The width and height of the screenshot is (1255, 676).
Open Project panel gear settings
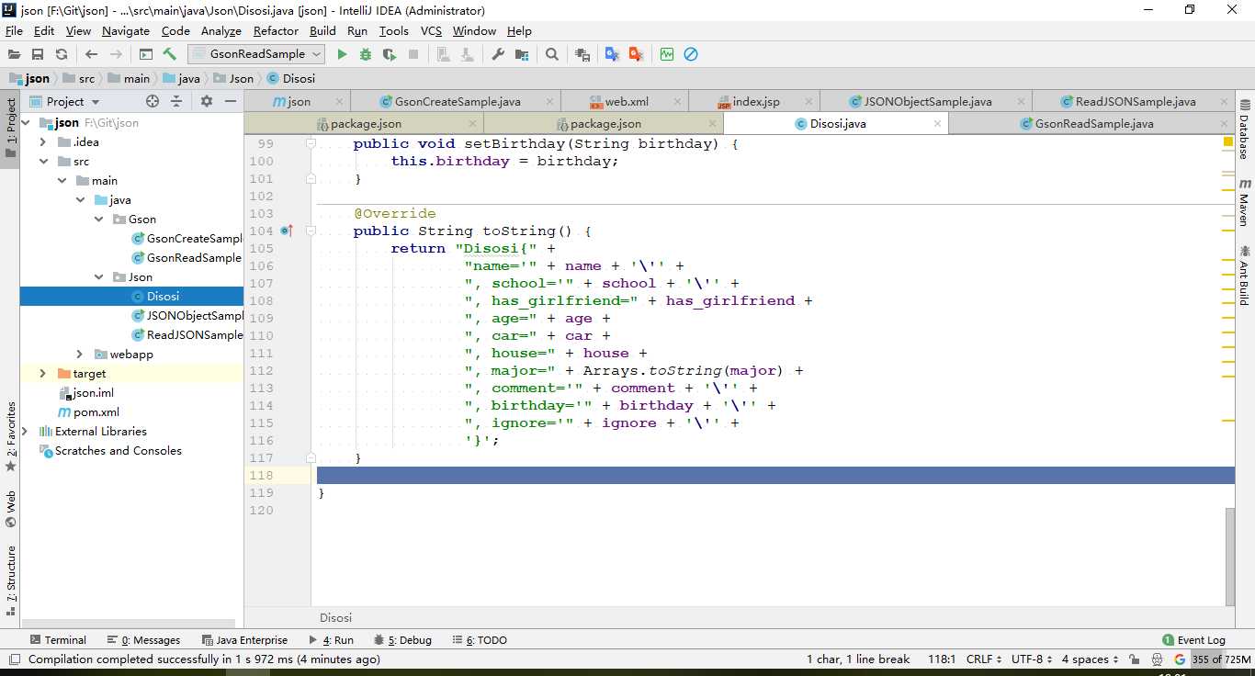pos(207,101)
